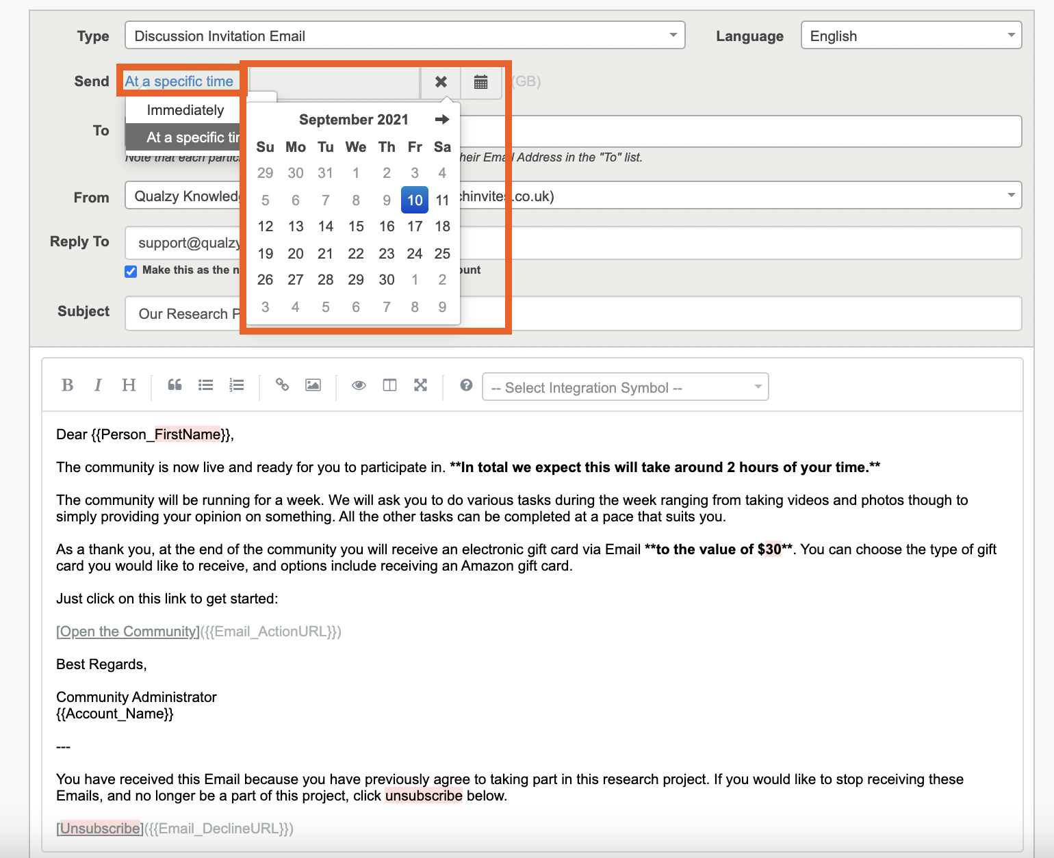Choose Immediately from the Send menu
This screenshot has width=1054, height=858.
tap(185, 110)
